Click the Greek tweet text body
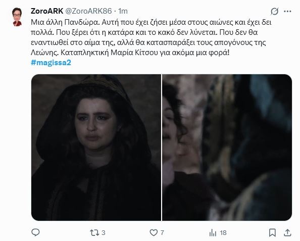The width and height of the screenshot is (300, 241). coord(151,37)
